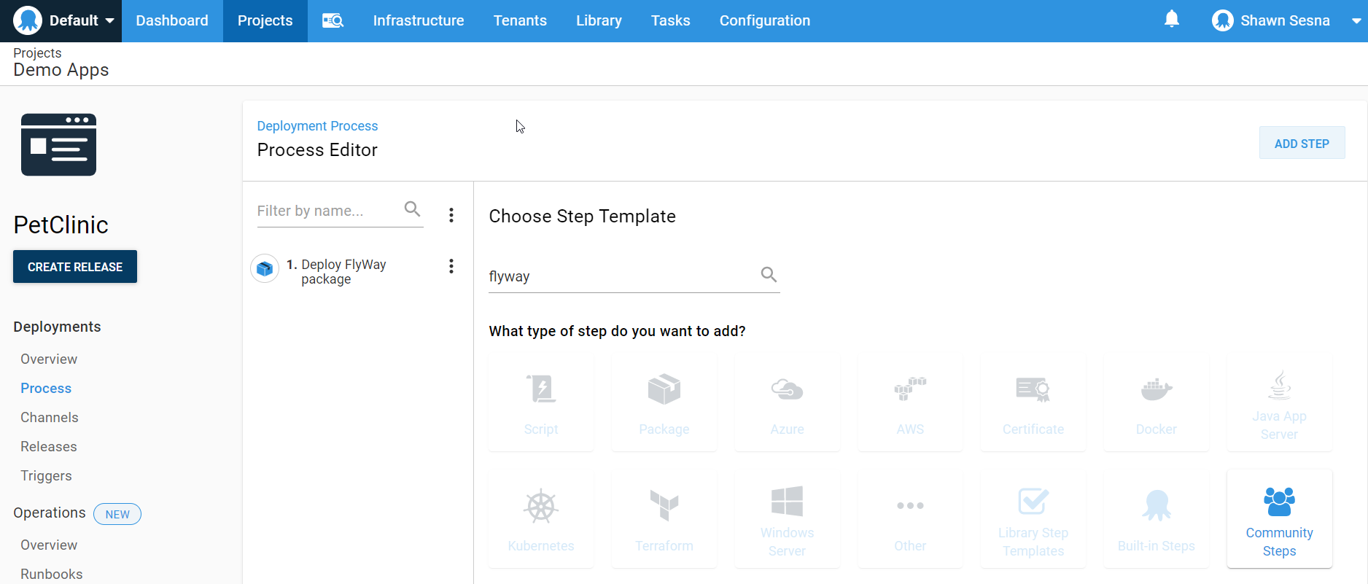This screenshot has height=584, width=1368.
Task: Open the process list overflow menu
Action: coord(451,214)
